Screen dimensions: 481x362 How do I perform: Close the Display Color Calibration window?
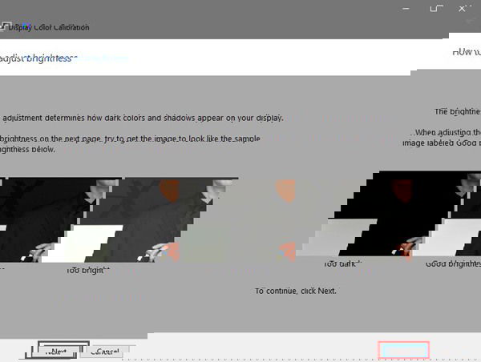pyautogui.click(x=463, y=9)
